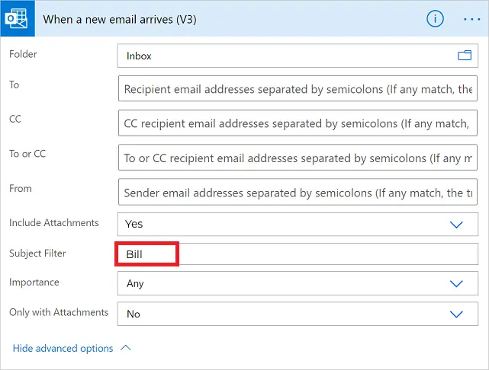
Task: Expand the Only with Attachments dropdown arrow
Action: [456, 314]
